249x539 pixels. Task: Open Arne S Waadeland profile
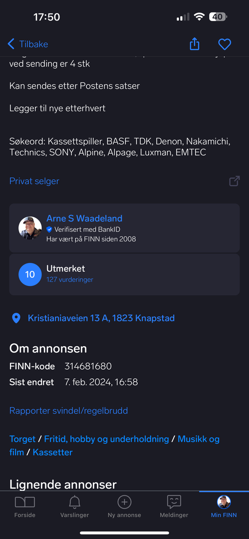84,218
